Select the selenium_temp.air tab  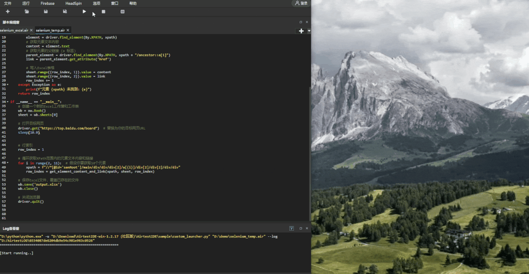click(50, 30)
